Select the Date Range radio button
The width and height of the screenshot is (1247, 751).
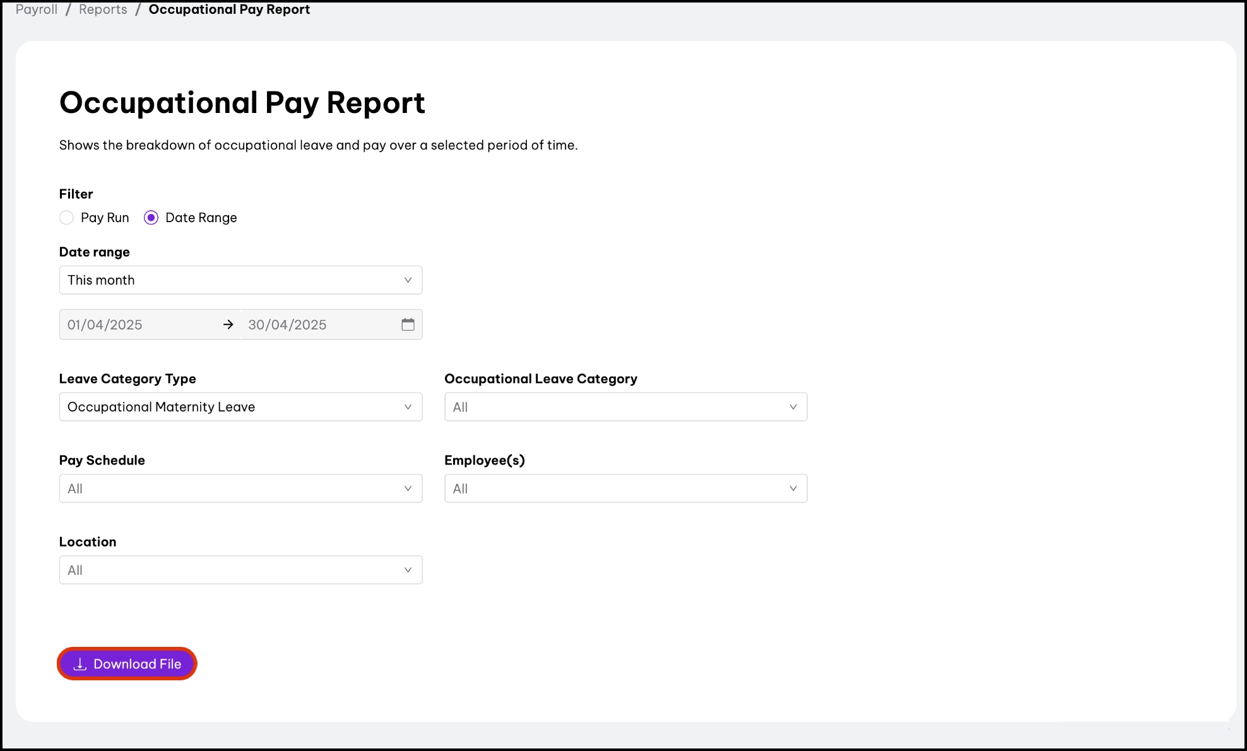(x=151, y=218)
